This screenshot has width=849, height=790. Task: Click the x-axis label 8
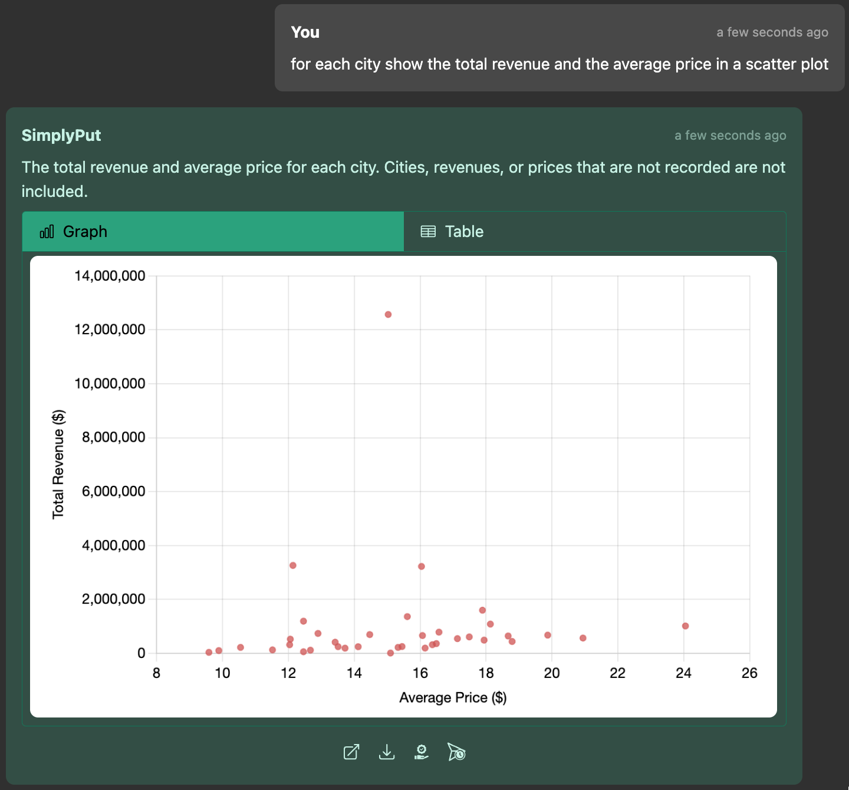[x=156, y=673]
